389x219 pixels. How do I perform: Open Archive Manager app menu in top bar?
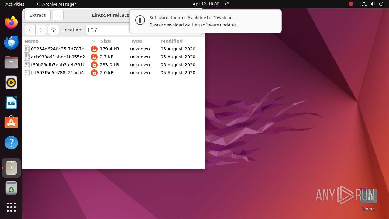56,4
